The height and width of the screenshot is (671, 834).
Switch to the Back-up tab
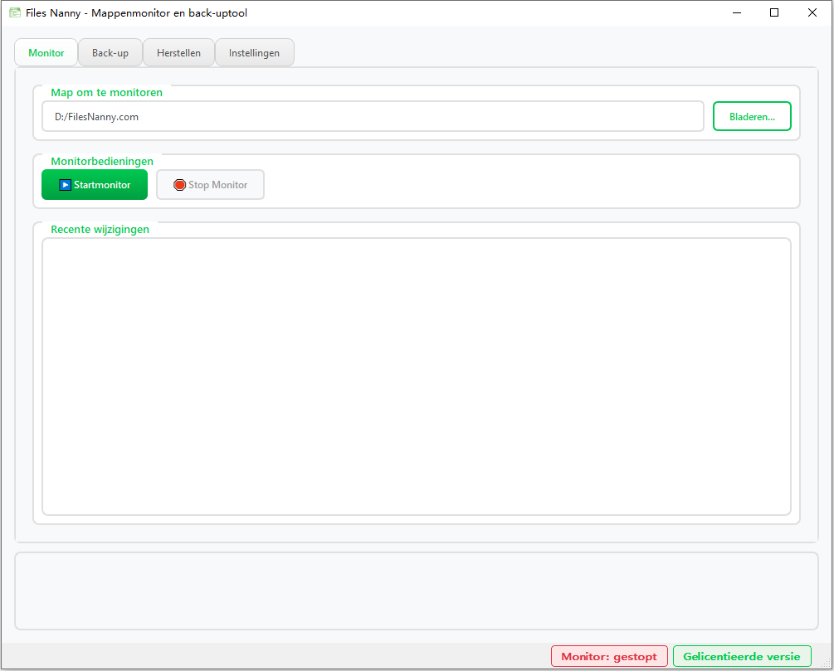[110, 52]
